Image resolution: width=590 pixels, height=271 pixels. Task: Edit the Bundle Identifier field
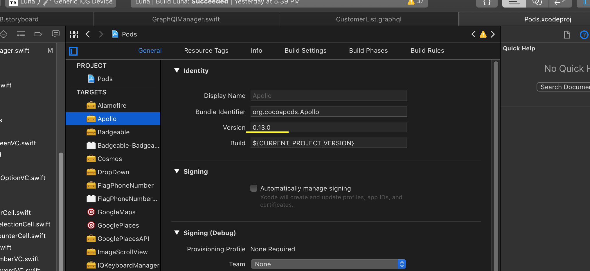tap(328, 112)
